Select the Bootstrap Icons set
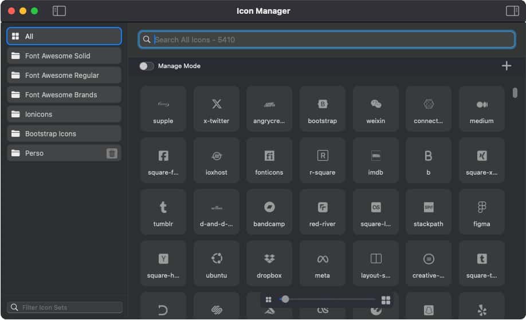The height and width of the screenshot is (320, 526). click(64, 134)
